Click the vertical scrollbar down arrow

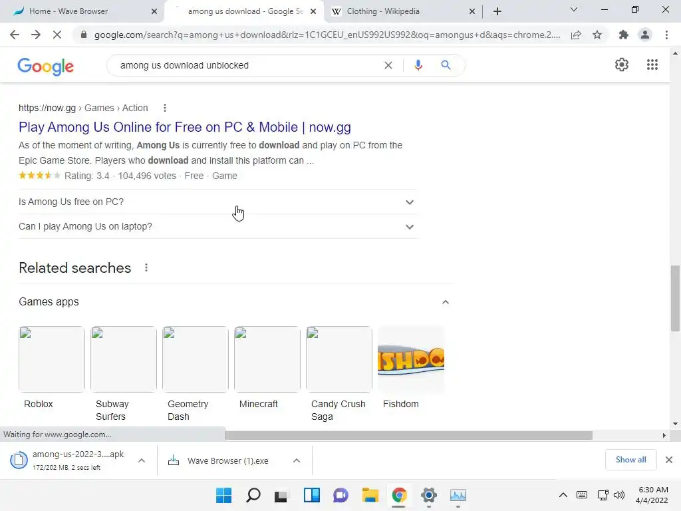click(x=675, y=424)
